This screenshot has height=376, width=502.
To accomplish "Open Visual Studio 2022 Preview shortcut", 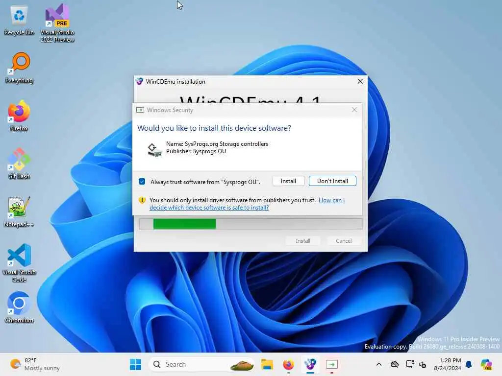I will 57,23.
